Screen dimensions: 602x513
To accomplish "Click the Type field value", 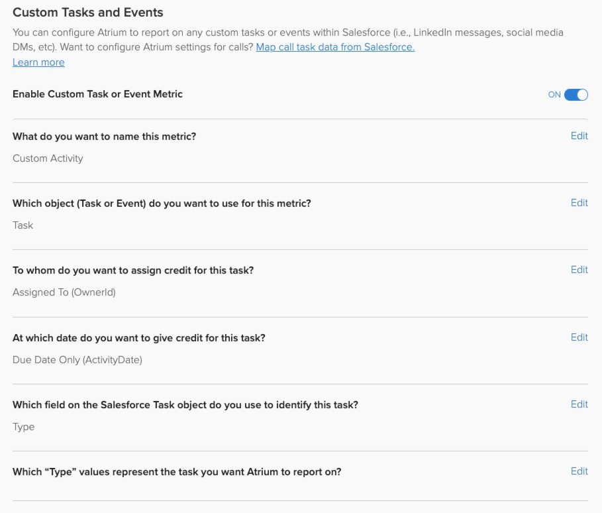I will [23, 427].
